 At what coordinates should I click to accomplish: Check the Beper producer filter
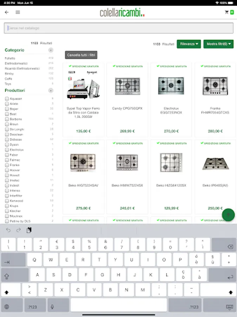click(x=7, y=109)
